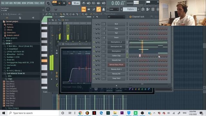The width and height of the screenshot is (206, 116).
Task: Select the Reesey Kick 1 channel
Action: click(x=116, y=69)
